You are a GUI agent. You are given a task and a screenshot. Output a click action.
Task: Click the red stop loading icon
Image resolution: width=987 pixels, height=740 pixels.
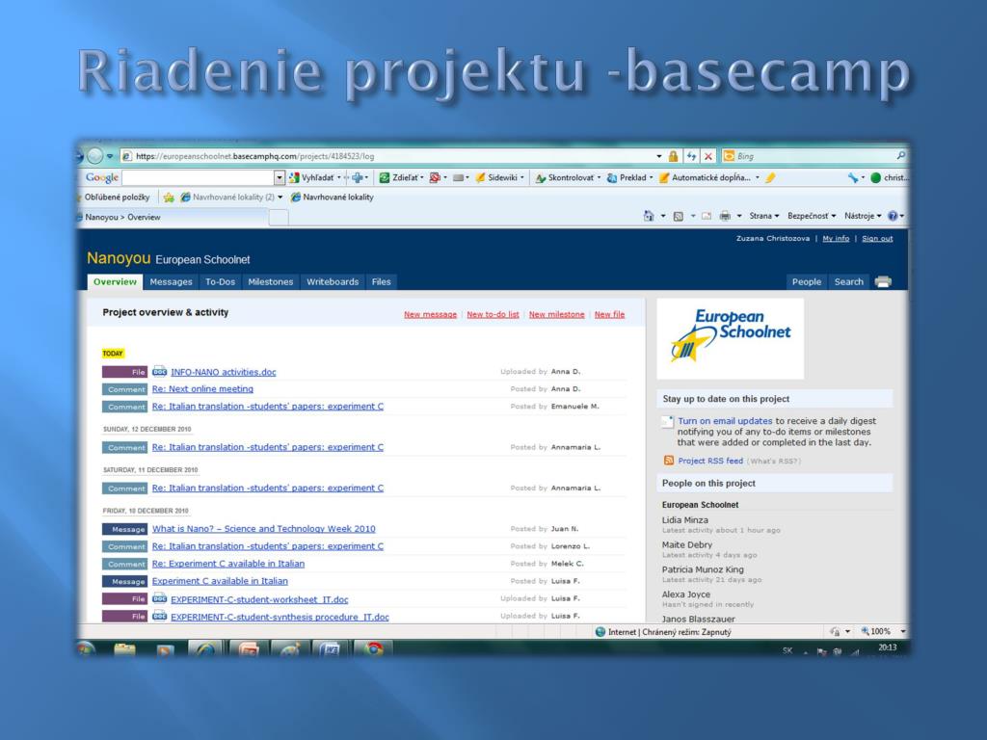708,156
